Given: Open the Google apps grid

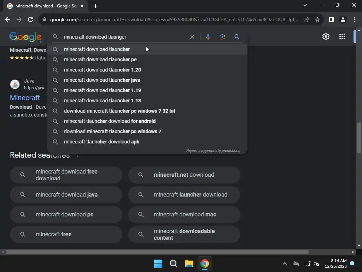Looking at the screenshot, I should click(342, 36).
